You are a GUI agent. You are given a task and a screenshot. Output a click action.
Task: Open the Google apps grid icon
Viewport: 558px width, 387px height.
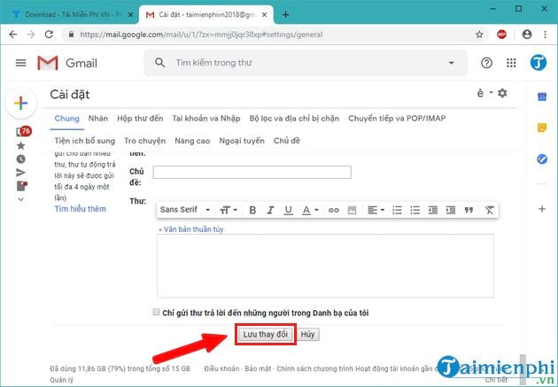coord(511,63)
